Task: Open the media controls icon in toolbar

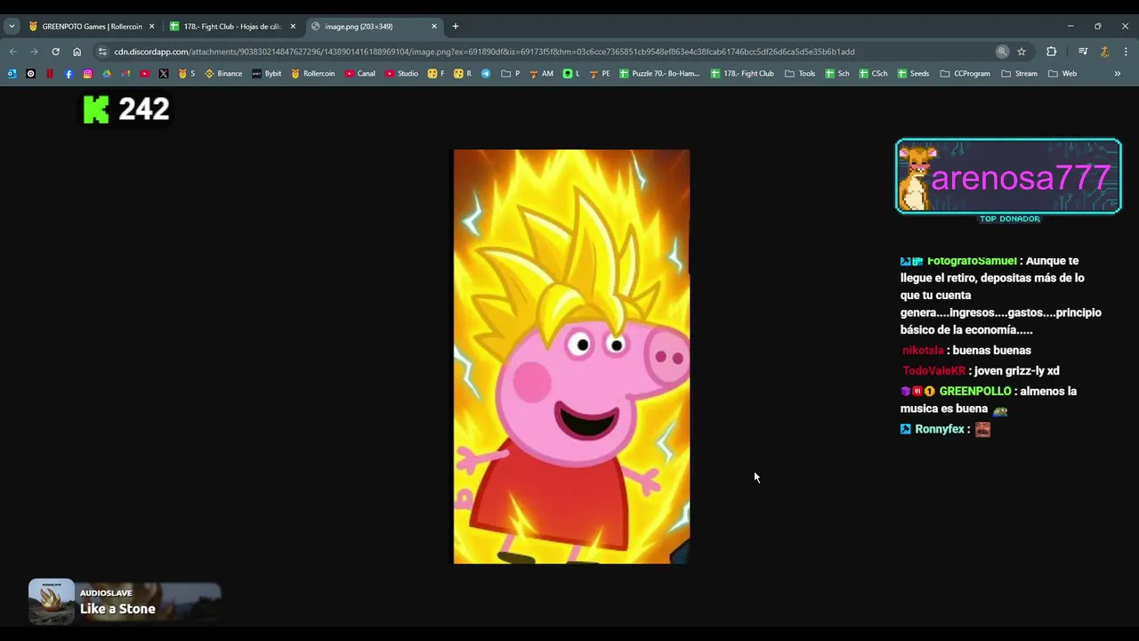Action: point(1083,52)
